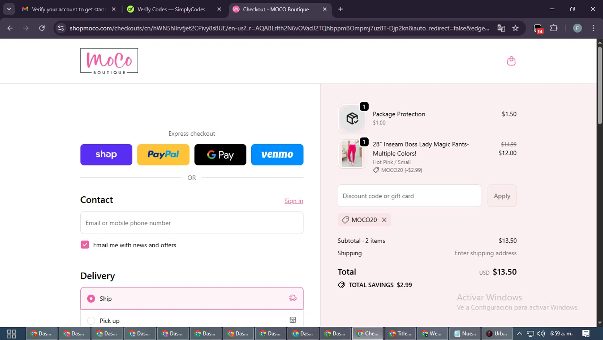Viewport: 603px width, 340px height.
Task: Switch to the Gmail Verify your account tab
Action: [69, 9]
